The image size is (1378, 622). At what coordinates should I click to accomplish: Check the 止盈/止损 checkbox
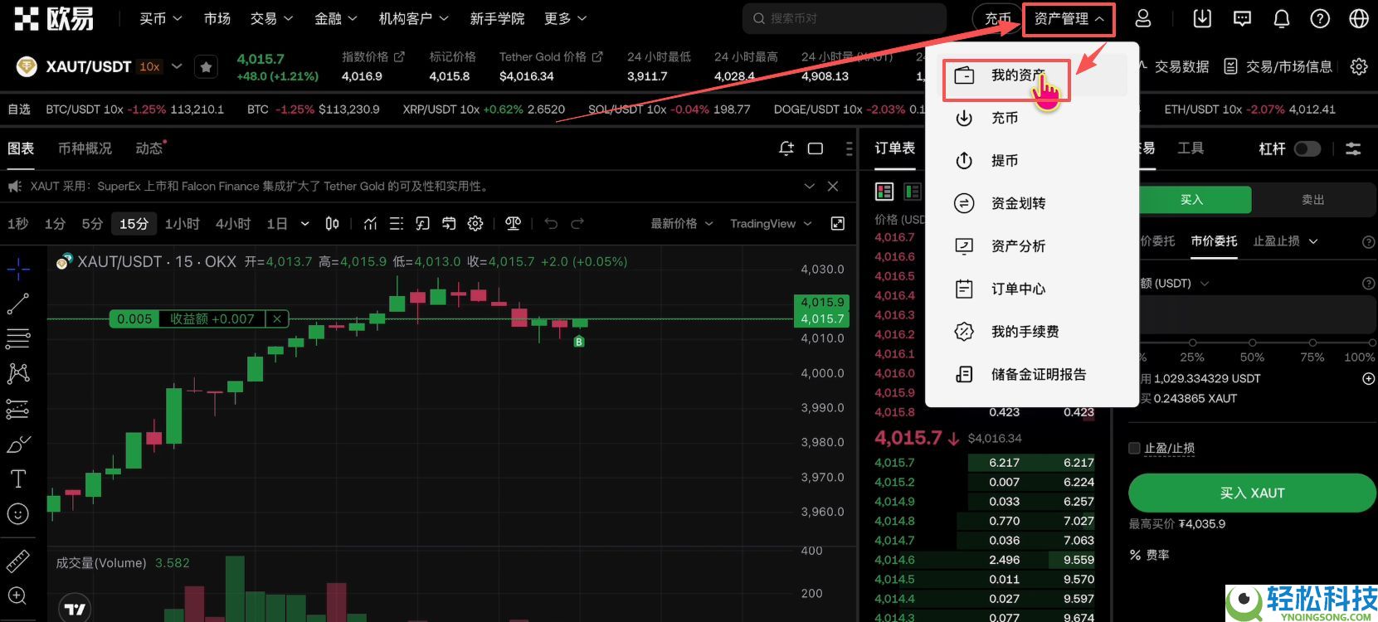(1134, 449)
